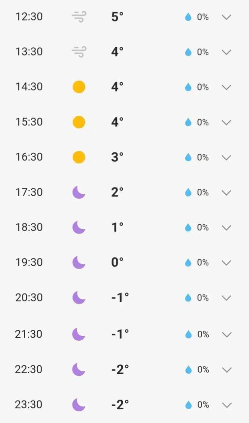Click the precipitation drop at 23:30

189,404
